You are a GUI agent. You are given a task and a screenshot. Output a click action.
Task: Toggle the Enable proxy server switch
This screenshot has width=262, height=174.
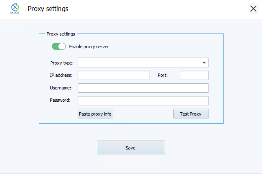tap(59, 47)
